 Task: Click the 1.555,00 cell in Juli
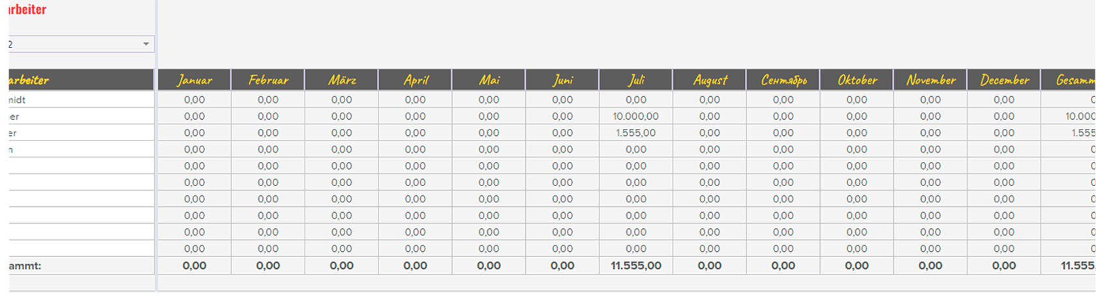[x=636, y=133]
